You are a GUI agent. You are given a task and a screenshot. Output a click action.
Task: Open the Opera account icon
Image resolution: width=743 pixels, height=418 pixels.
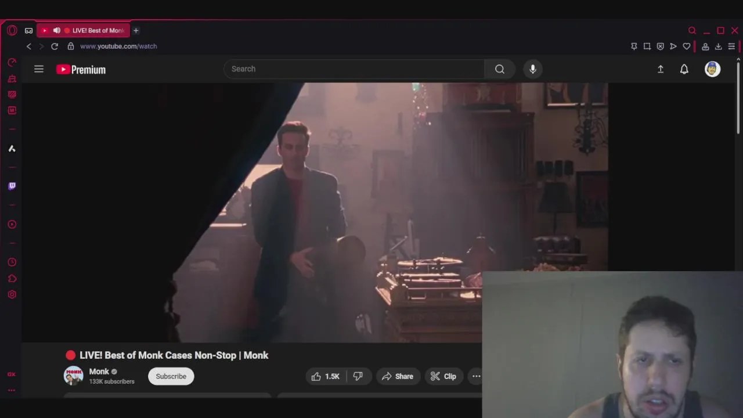pos(705,46)
